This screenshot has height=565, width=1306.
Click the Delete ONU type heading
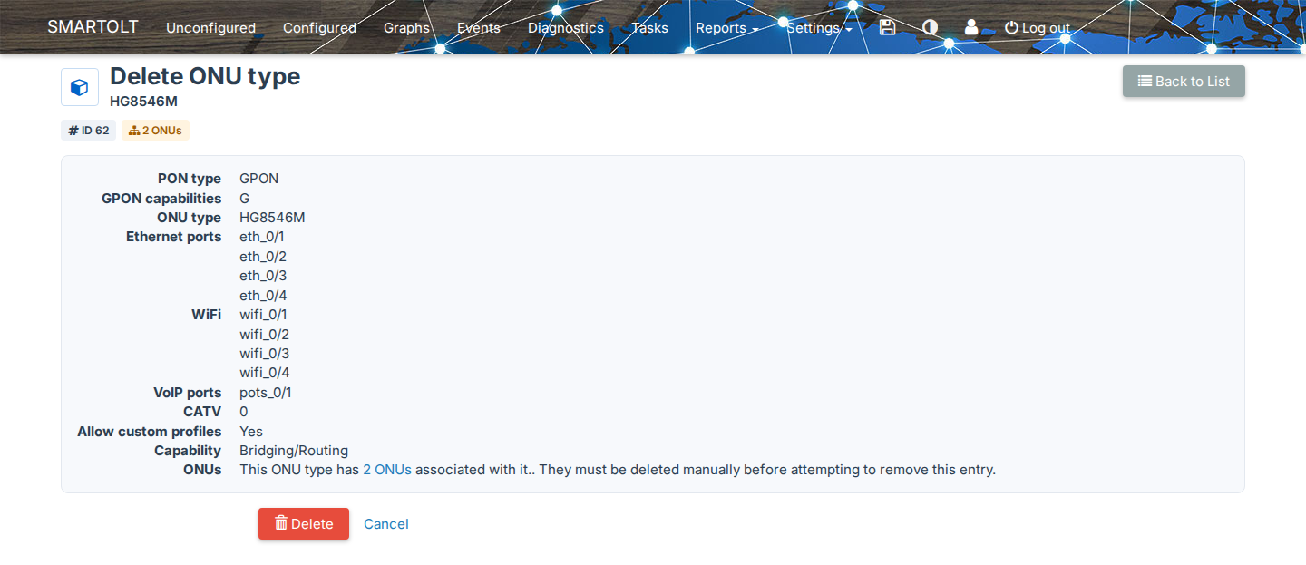tap(205, 77)
